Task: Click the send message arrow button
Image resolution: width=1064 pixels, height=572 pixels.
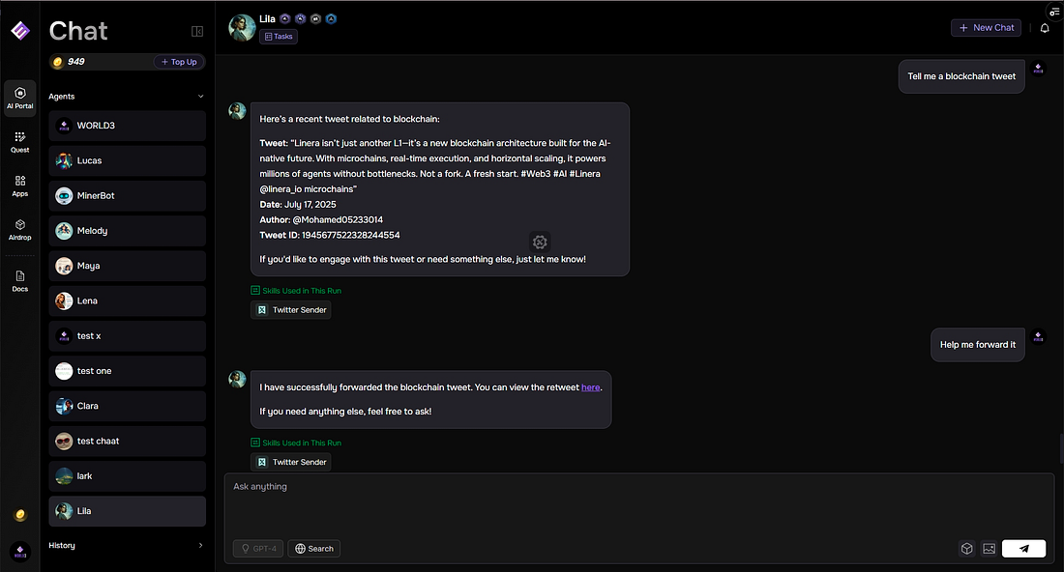Action: [x=1023, y=549]
